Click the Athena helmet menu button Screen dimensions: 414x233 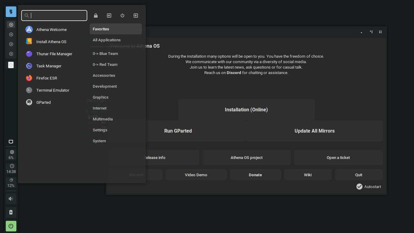point(11,12)
